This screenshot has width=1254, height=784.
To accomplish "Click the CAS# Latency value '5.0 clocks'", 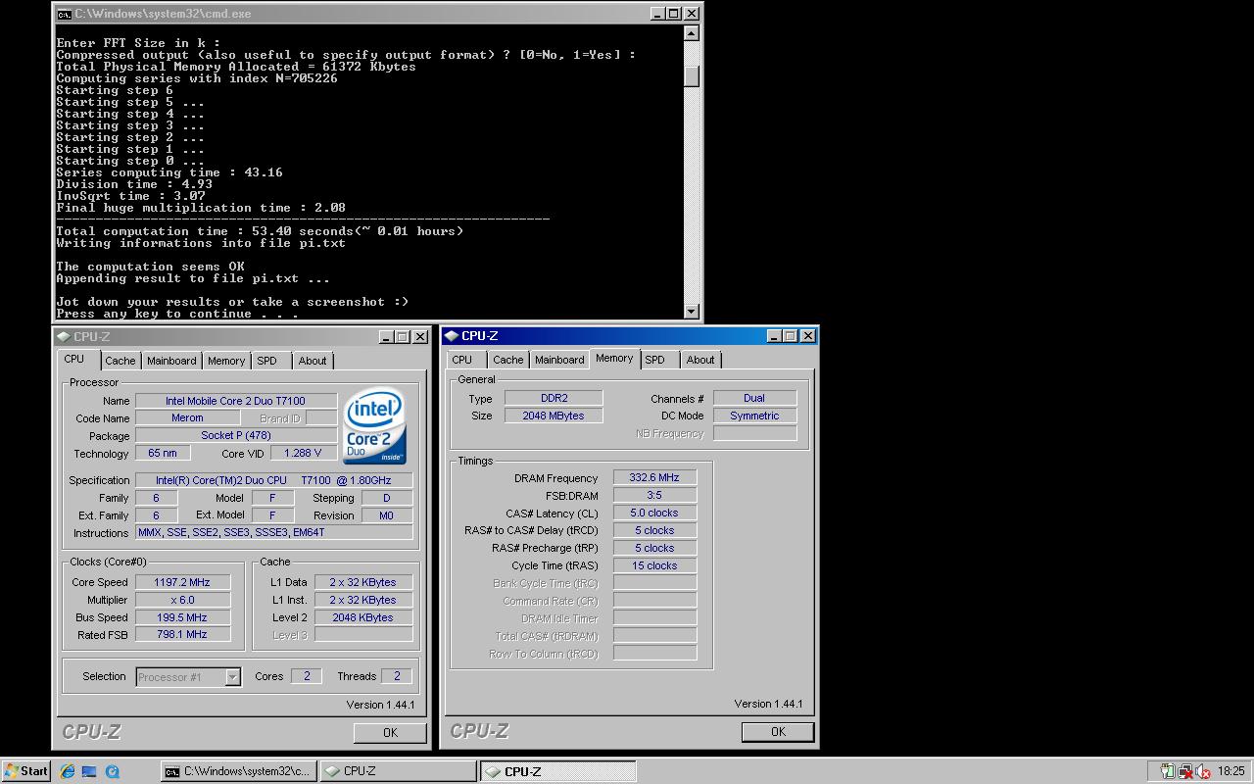I will [x=654, y=513].
